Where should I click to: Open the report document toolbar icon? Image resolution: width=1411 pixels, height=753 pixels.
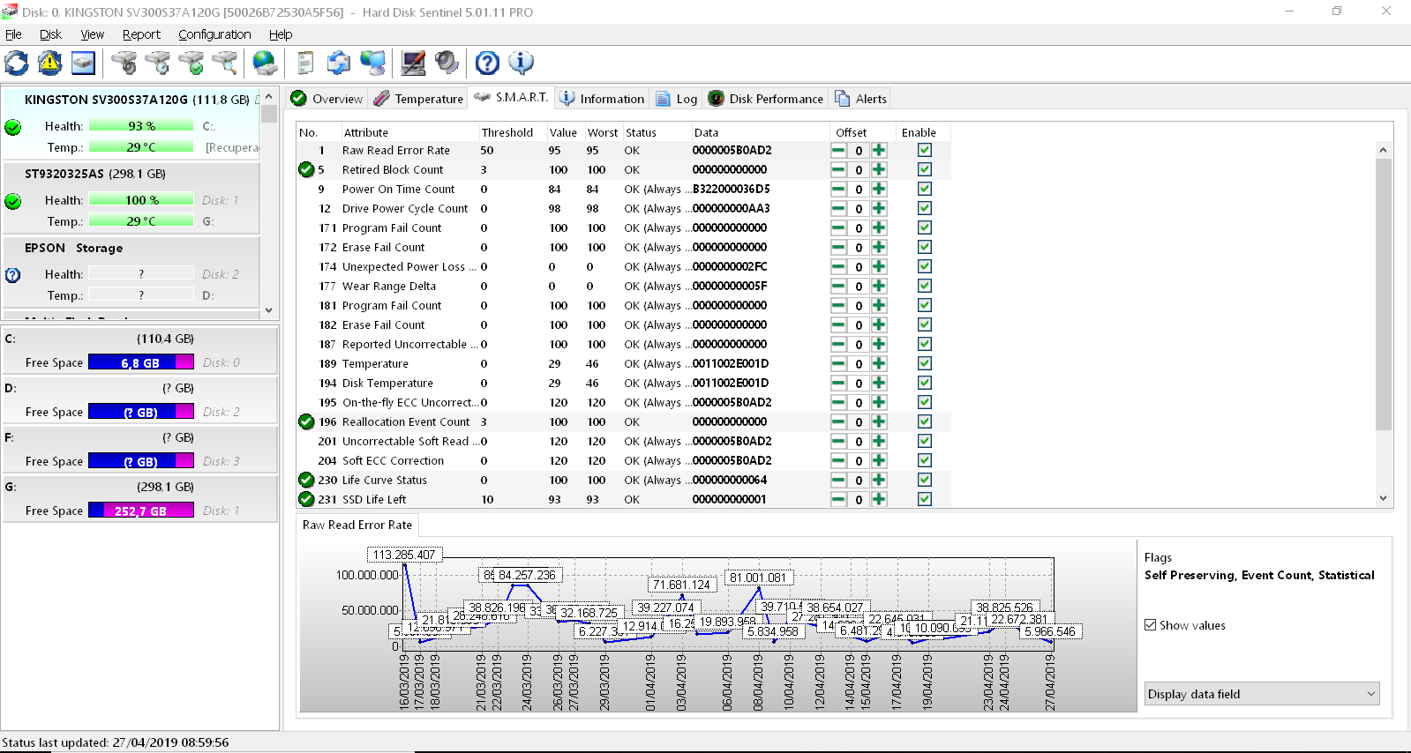click(306, 63)
